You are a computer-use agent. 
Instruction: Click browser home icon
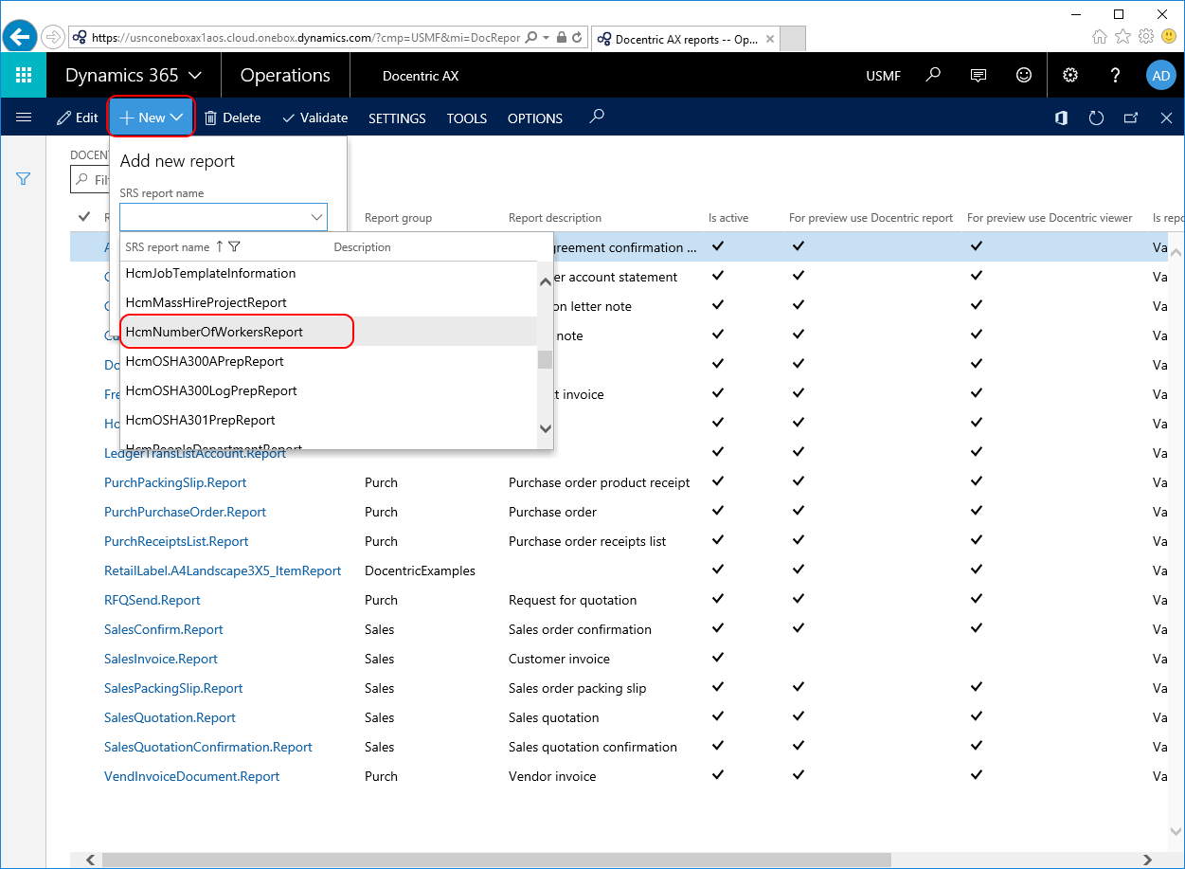1100,37
